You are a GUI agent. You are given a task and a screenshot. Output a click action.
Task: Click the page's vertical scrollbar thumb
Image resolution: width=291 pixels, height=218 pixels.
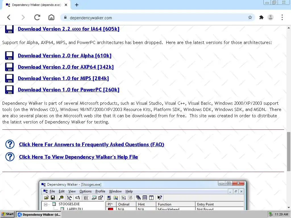(x=289, y=152)
